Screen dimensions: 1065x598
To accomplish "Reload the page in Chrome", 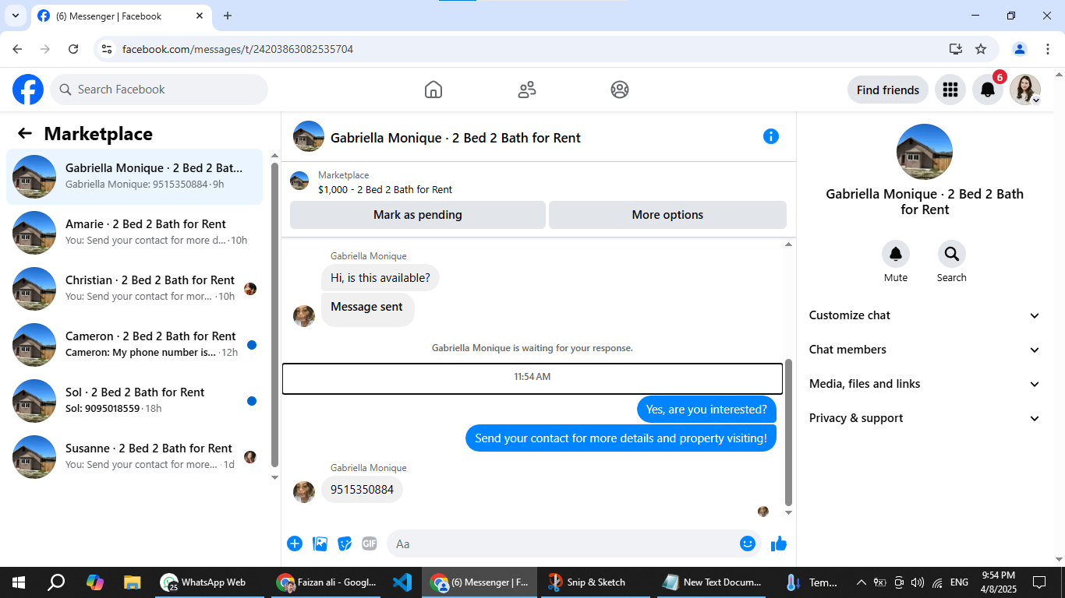I will [73, 49].
